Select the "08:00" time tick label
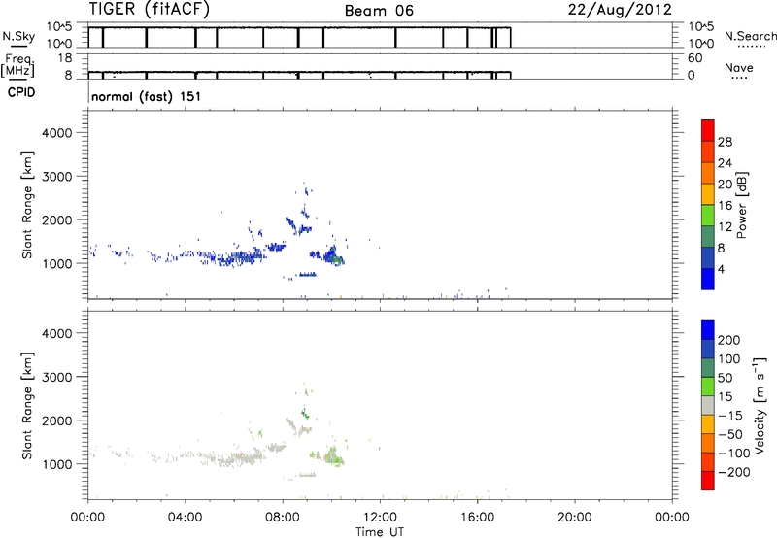The width and height of the screenshot is (777, 538). pyautogui.click(x=283, y=518)
